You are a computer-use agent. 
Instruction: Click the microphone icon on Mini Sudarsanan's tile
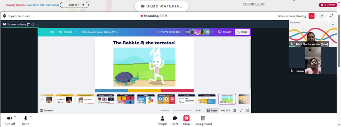point(292,44)
